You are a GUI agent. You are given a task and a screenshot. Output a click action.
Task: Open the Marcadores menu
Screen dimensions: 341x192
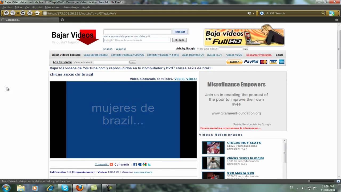52,7
